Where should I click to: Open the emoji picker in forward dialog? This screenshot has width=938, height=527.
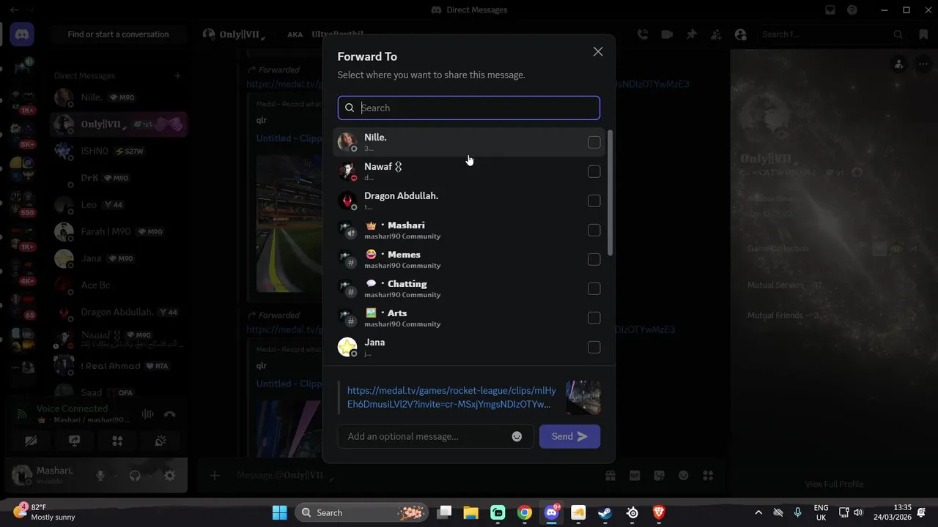tap(517, 436)
